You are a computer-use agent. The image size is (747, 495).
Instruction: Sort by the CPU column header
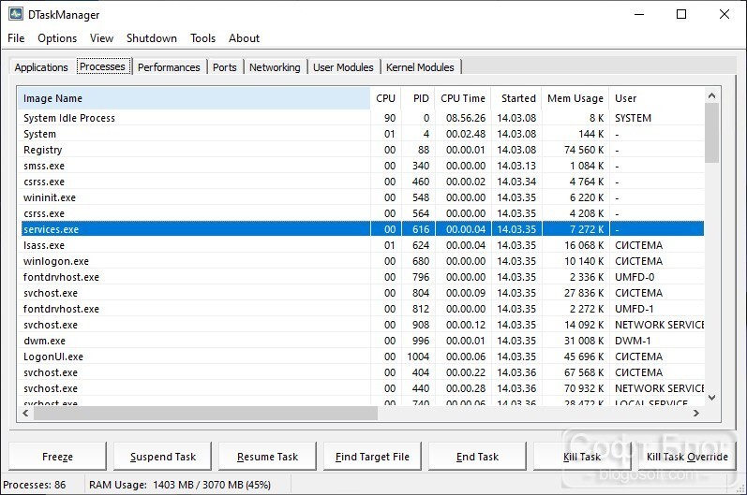click(386, 98)
